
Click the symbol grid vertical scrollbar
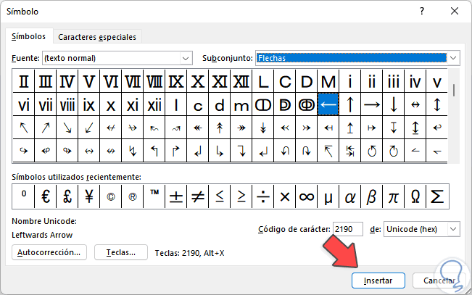(454, 116)
